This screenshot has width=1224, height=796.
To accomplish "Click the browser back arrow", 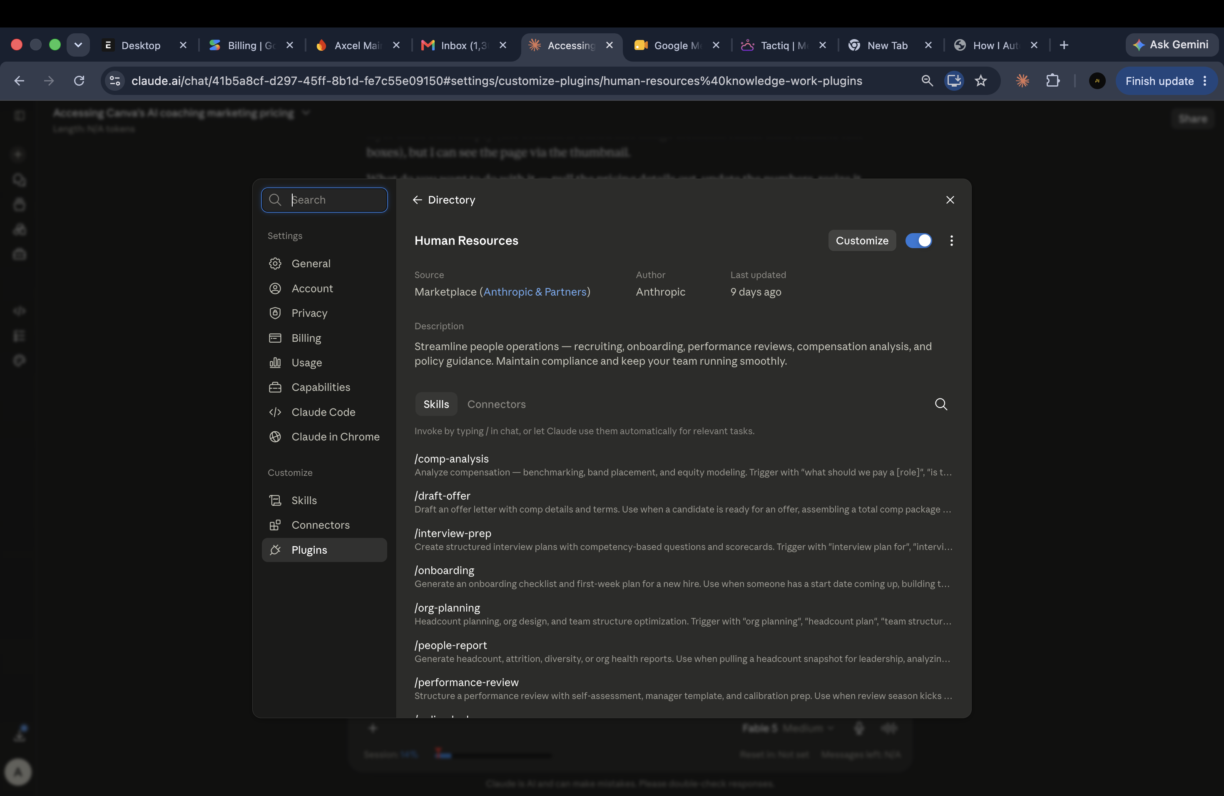I will point(19,81).
